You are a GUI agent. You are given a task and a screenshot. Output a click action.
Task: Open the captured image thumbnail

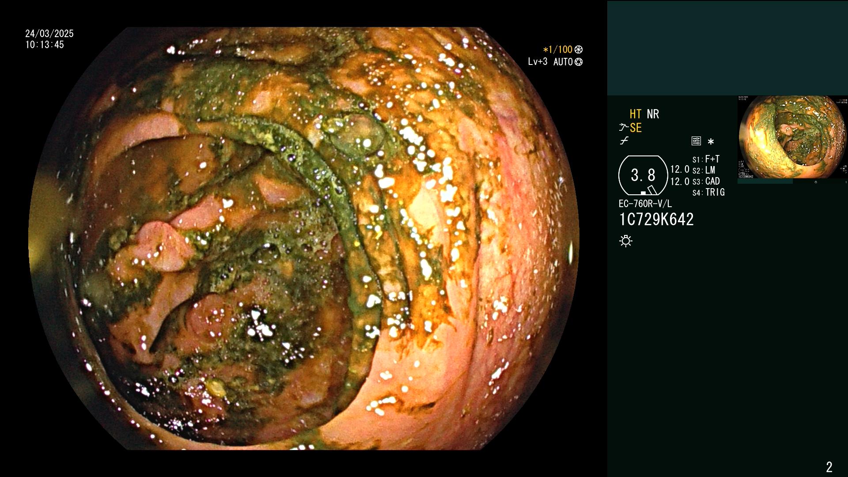792,137
